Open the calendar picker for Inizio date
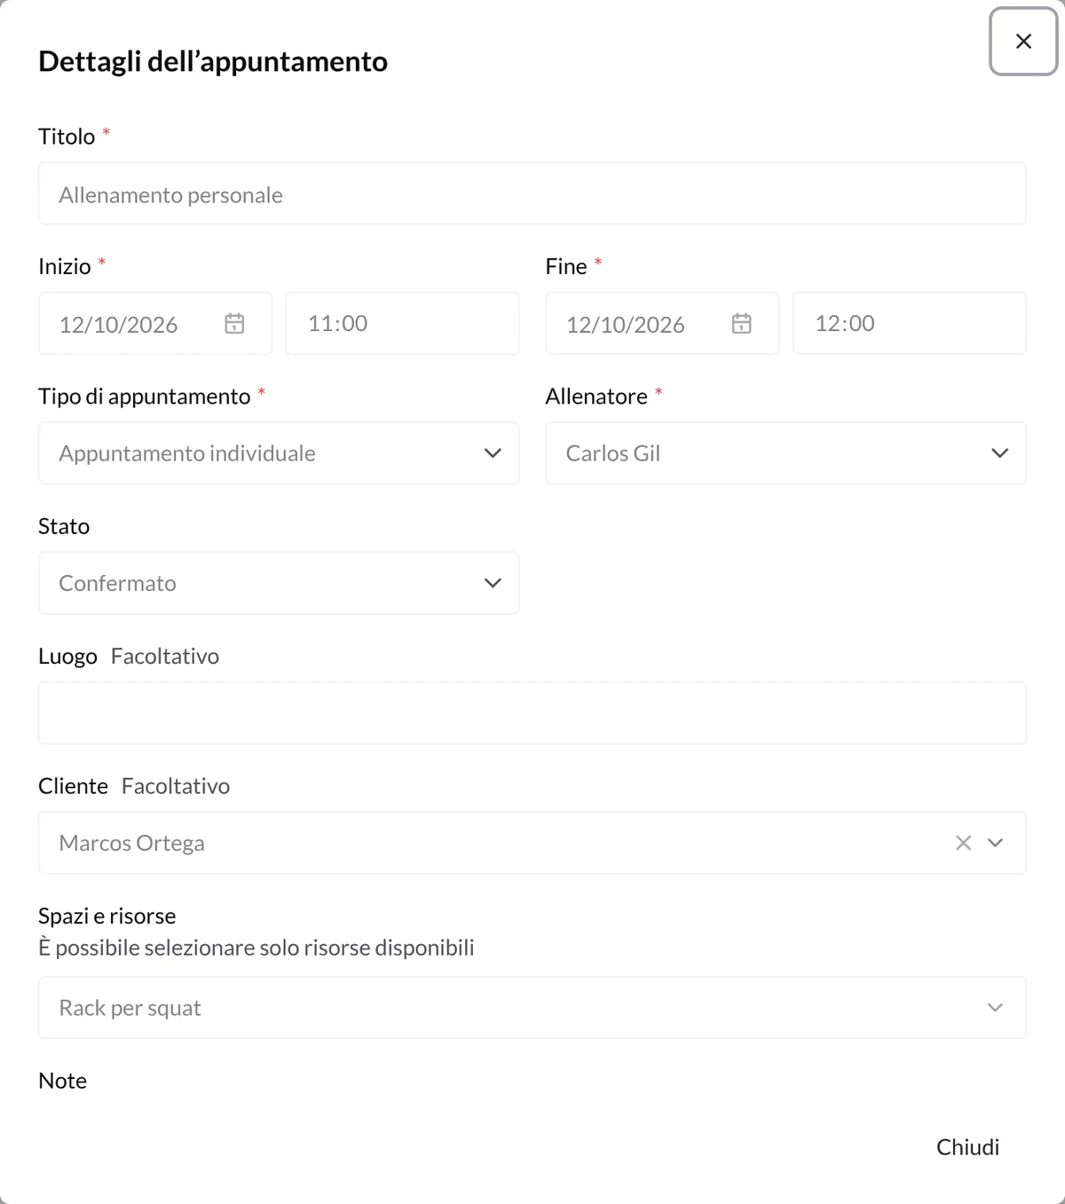The width and height of the screenshot is (1065, 1204). 234,324
